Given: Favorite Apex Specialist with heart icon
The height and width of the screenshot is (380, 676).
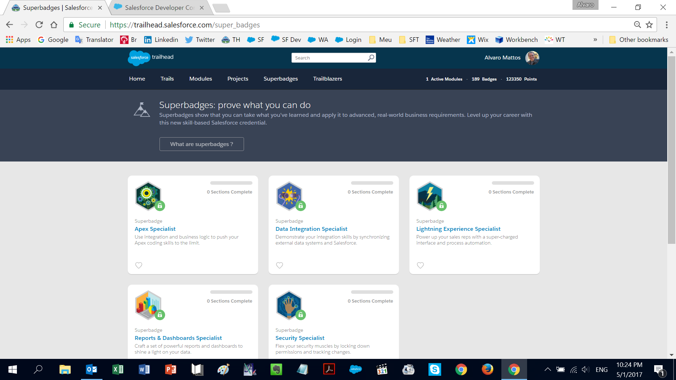Looking at the screenshot, I should (x=139, y=265).
